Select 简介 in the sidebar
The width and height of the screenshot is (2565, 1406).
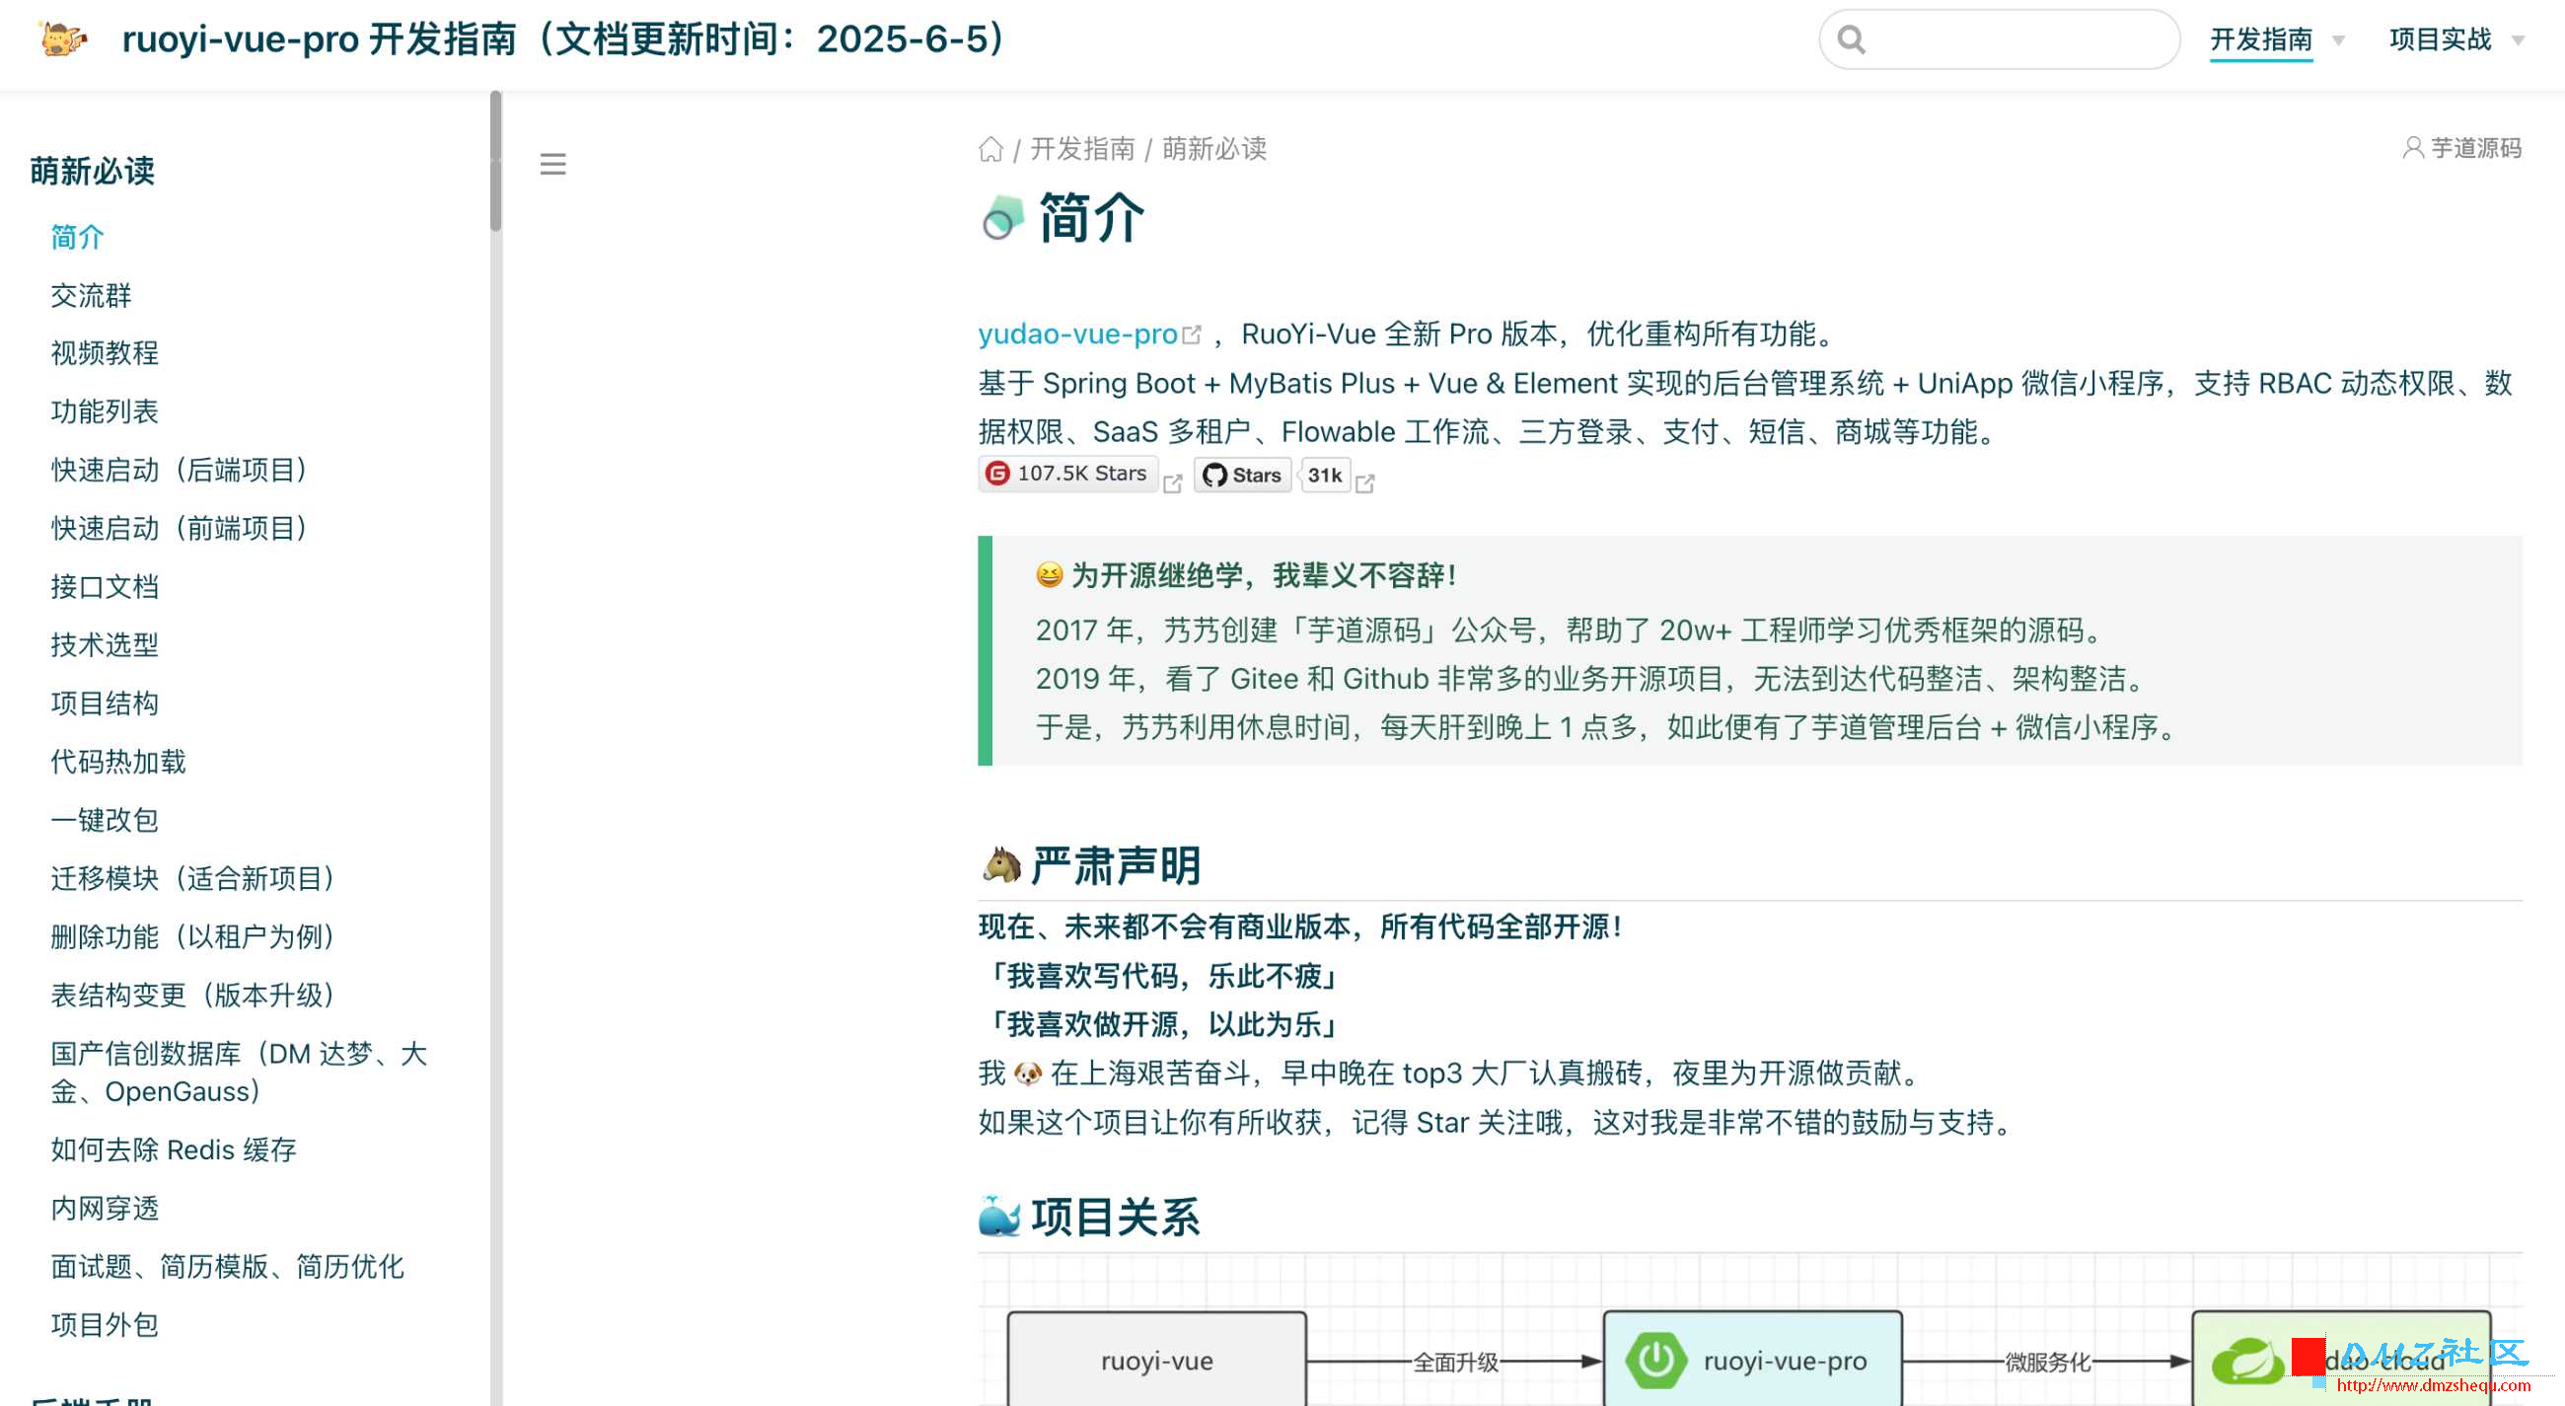pyautogui.click(x=78, y=237)
